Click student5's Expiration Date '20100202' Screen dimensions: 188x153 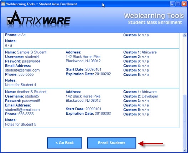(x=103, y=114)
